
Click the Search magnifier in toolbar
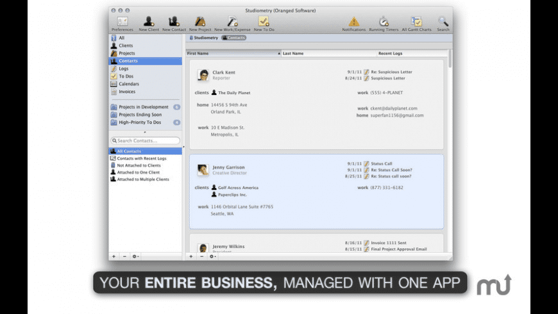pyautogui.click(x=443, y=22)
